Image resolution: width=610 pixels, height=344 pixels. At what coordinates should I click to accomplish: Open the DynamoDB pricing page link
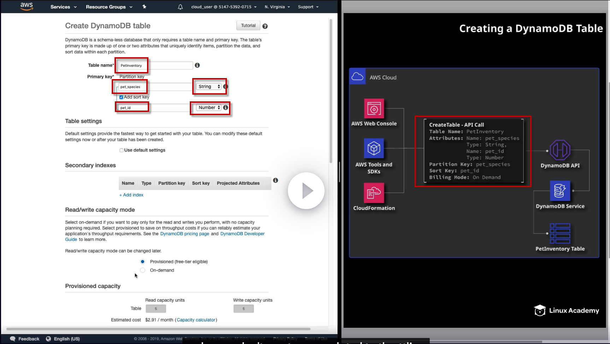coord(185,234)
